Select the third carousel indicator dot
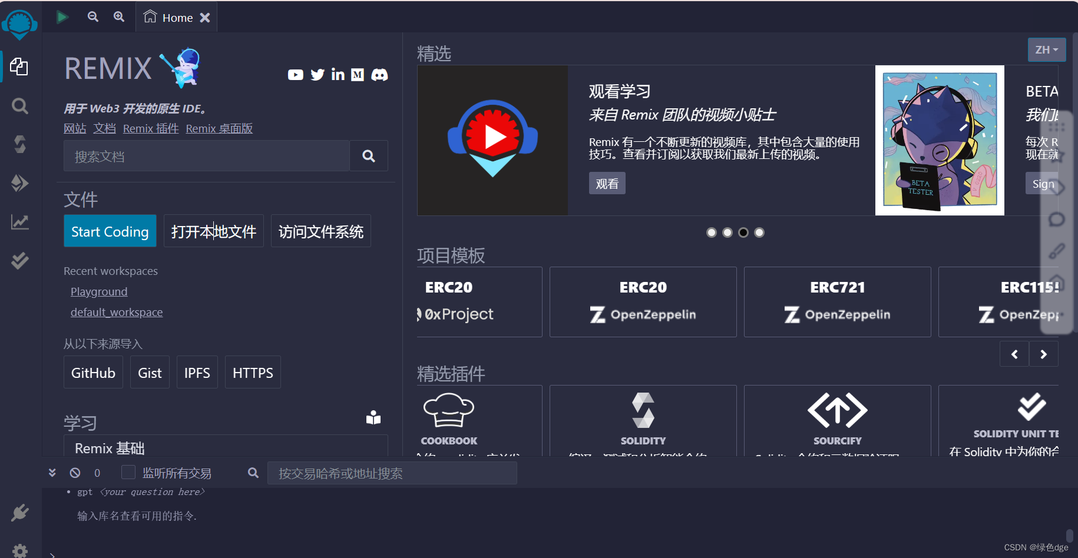Image resolution: width=1078 pixels, height=558 pixels. (x=743, y=232)
